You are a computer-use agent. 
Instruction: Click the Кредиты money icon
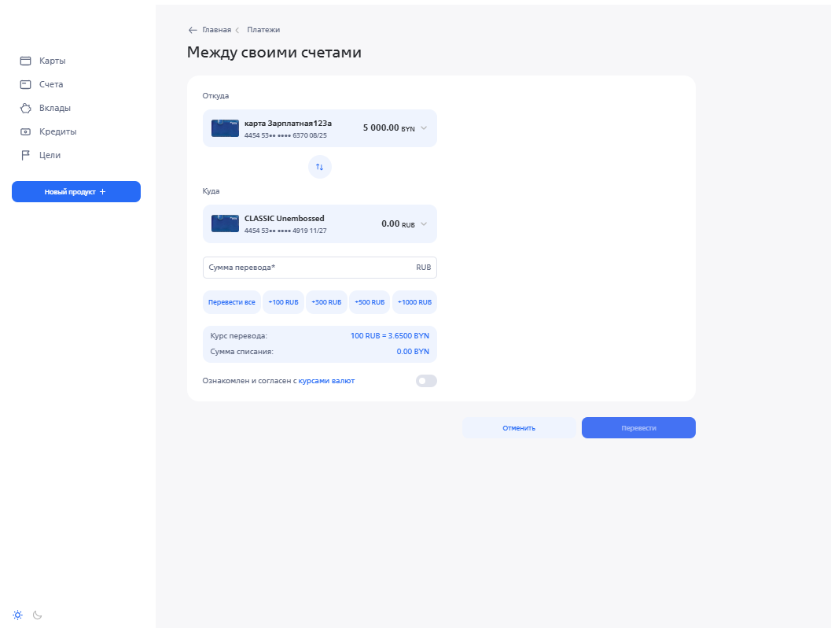[25, 131]
